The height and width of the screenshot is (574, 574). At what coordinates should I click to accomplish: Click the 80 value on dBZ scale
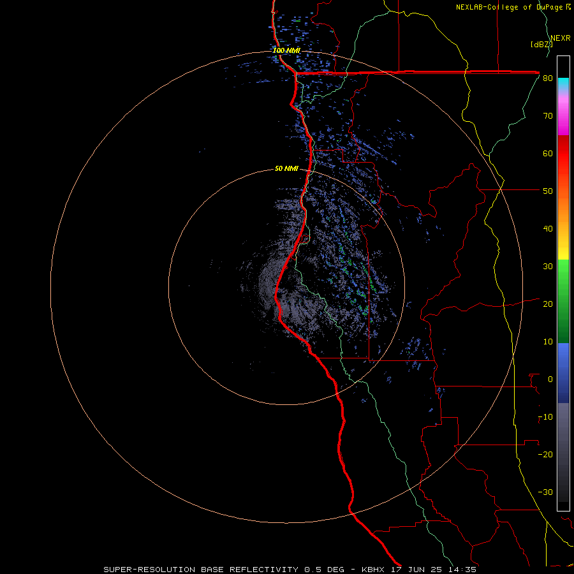point(548,78)
